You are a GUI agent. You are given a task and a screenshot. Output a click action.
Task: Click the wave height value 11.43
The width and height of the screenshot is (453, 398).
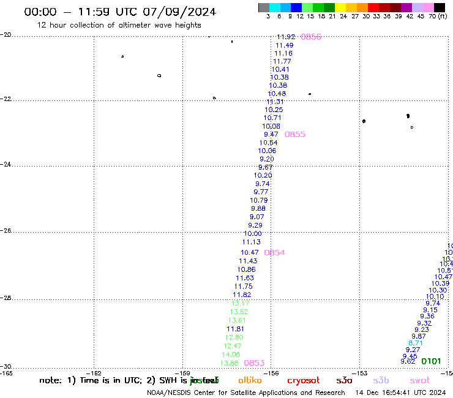tap(248, 261)
